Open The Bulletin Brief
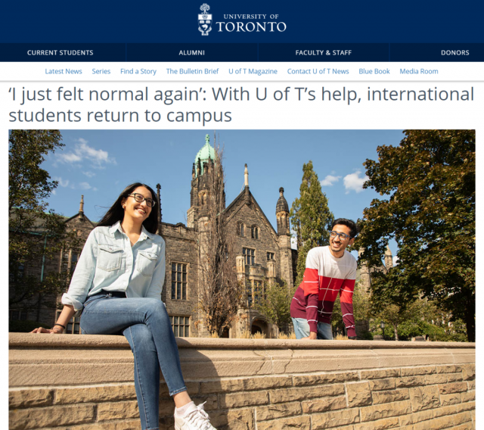This screenshot has width=484, height=430. 192,71
